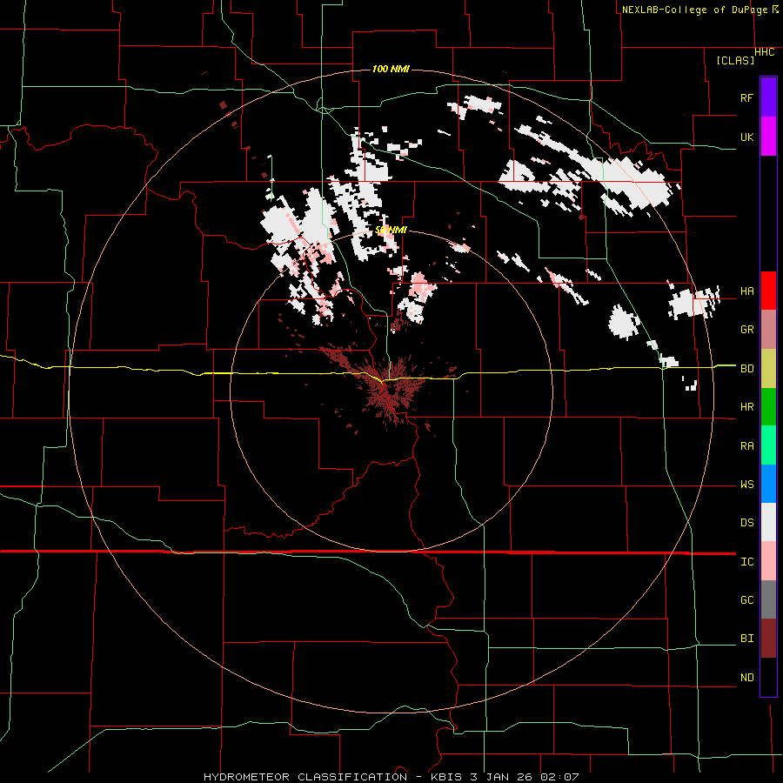The image size is (783, 783).
Task: Click the RA legend label
Action: click(747, 446)
